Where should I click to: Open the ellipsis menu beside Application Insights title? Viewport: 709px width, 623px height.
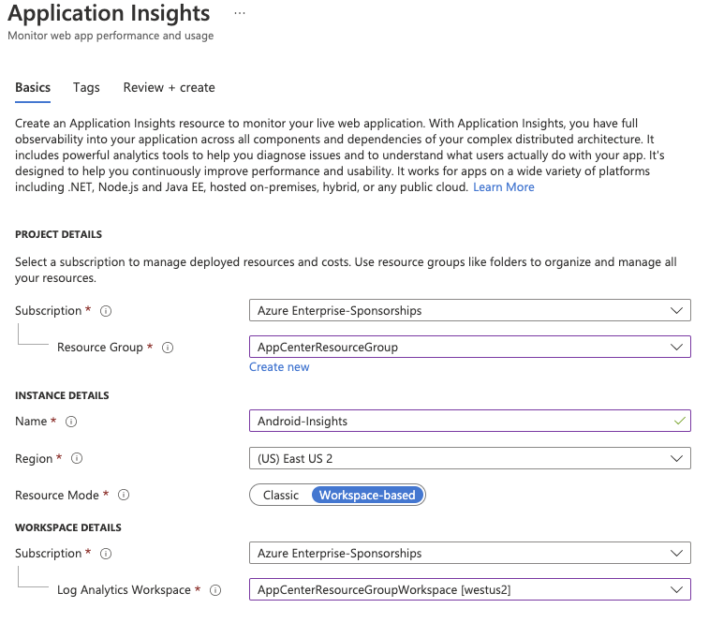(x=240, y=13)
